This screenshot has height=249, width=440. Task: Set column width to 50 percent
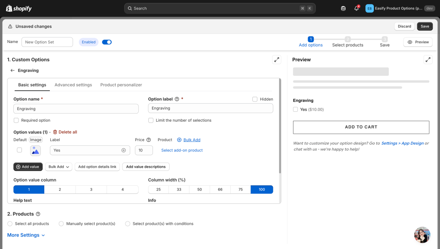click(x=199, y=190)
